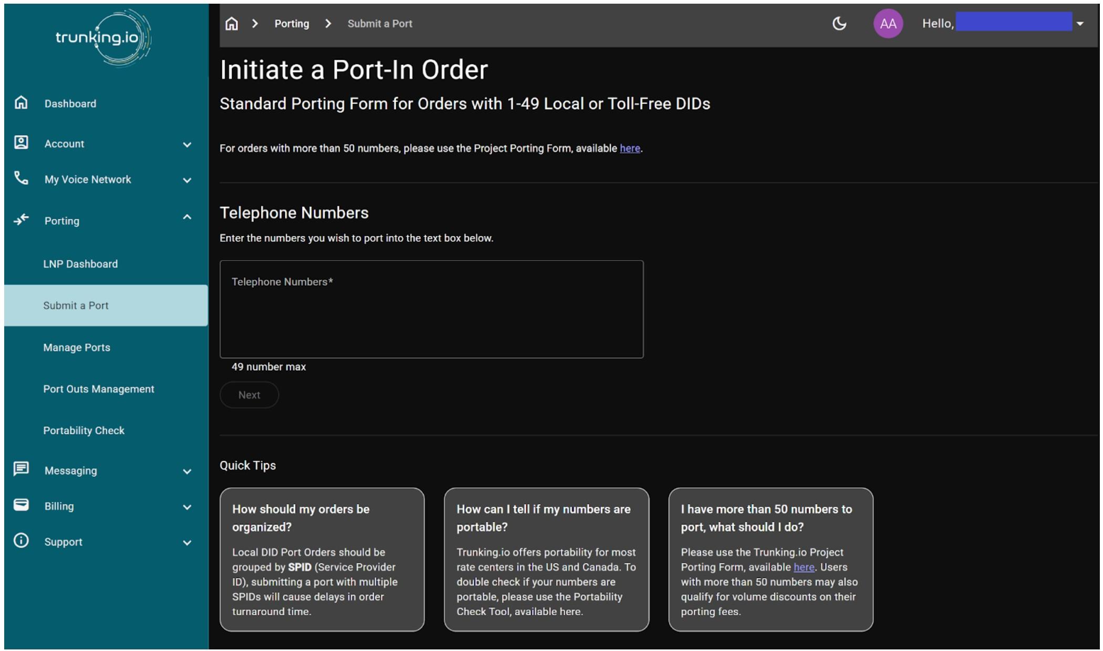
Task: Click the Dashboard house icon
Action: tap(21, 102)
